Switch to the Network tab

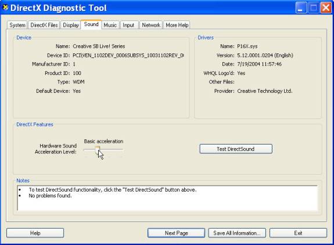tap(151, 25)
